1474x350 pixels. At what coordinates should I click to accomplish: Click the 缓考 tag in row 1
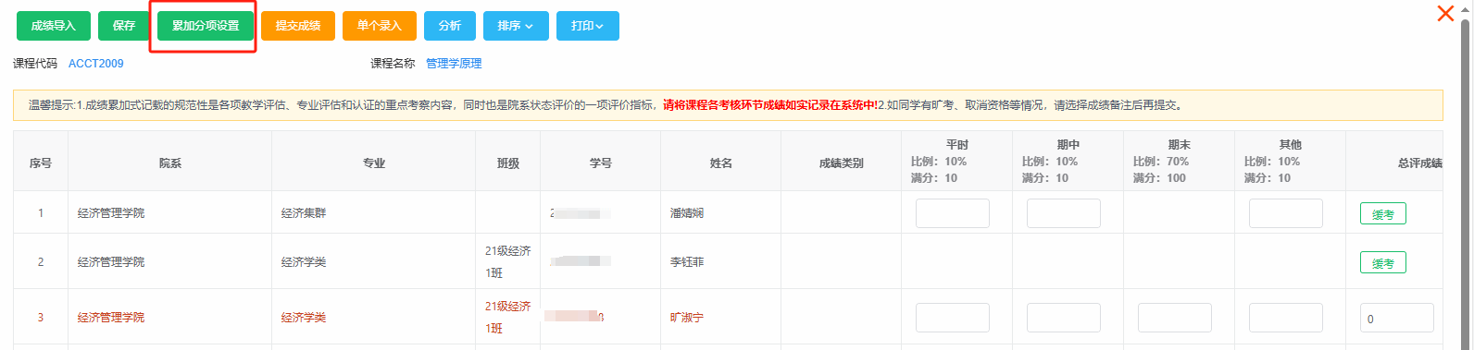tap(1383, 214)
